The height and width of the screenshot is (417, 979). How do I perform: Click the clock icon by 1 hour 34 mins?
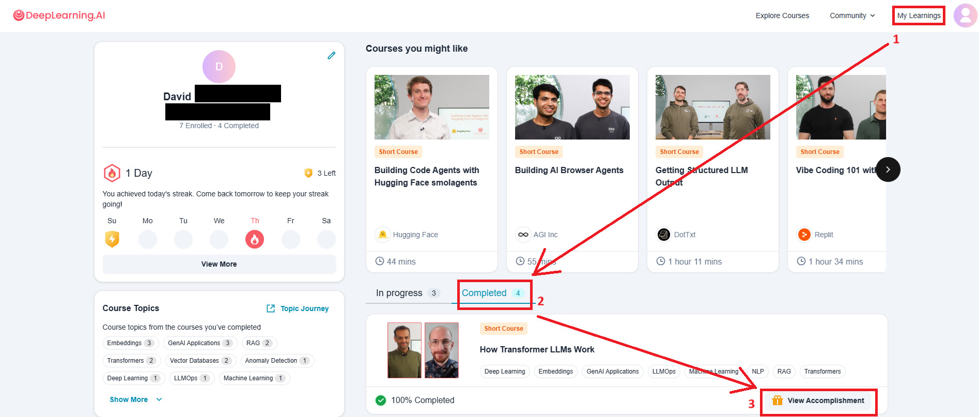tap(801, 261)
